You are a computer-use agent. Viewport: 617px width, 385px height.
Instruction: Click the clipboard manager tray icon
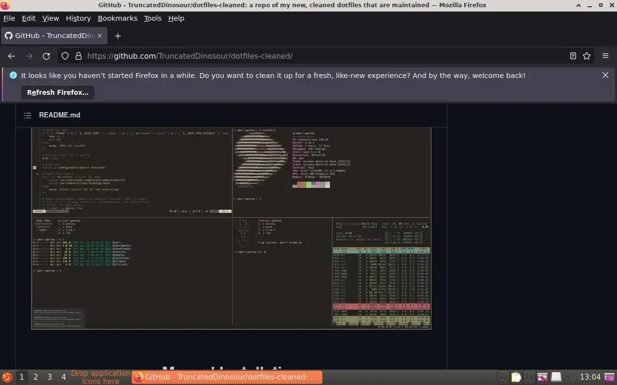click(x=516, y=377)
